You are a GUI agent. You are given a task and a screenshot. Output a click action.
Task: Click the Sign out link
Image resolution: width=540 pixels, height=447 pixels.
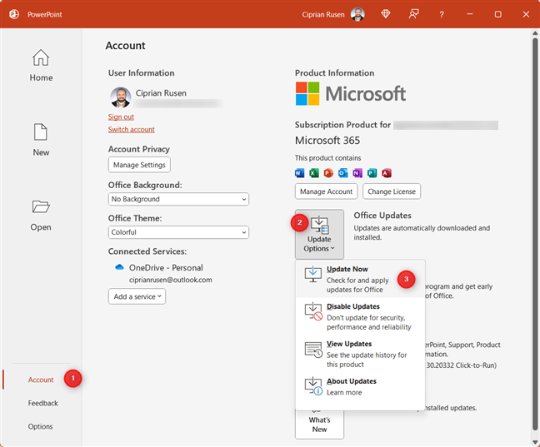(x=121, y=117)
